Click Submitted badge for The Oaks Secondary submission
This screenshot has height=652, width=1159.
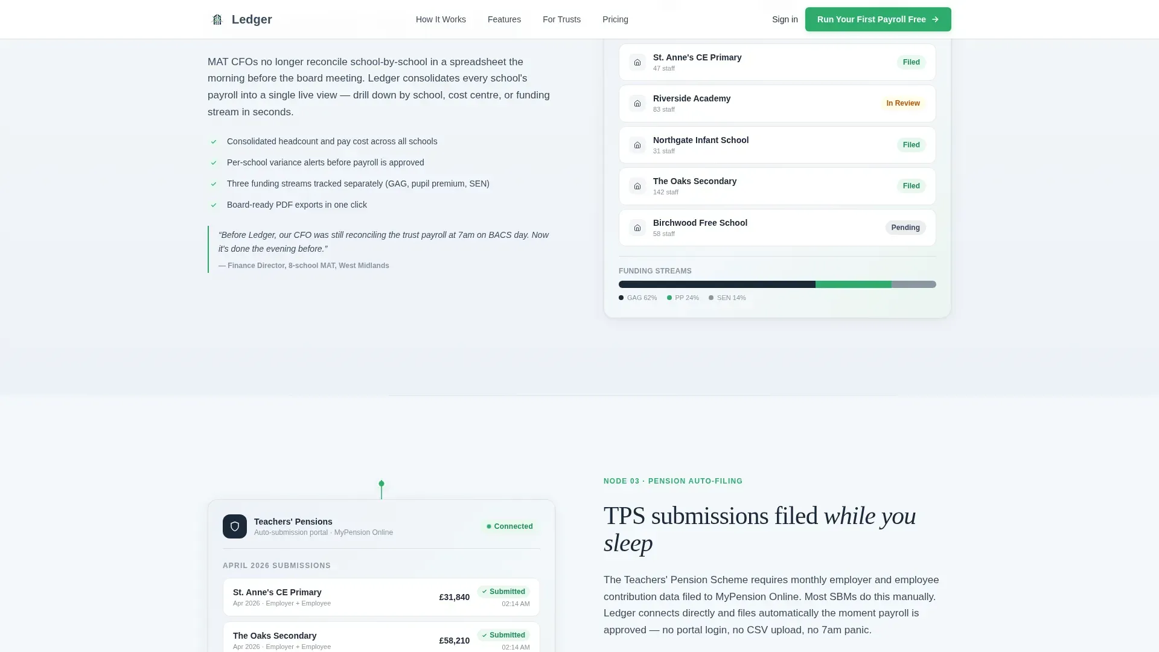[x=503, y=635]
